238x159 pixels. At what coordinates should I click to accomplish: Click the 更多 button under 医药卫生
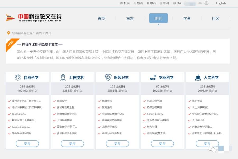[117, 143]
